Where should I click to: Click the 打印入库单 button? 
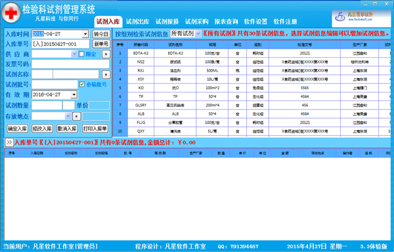click(x=95, y=129)
